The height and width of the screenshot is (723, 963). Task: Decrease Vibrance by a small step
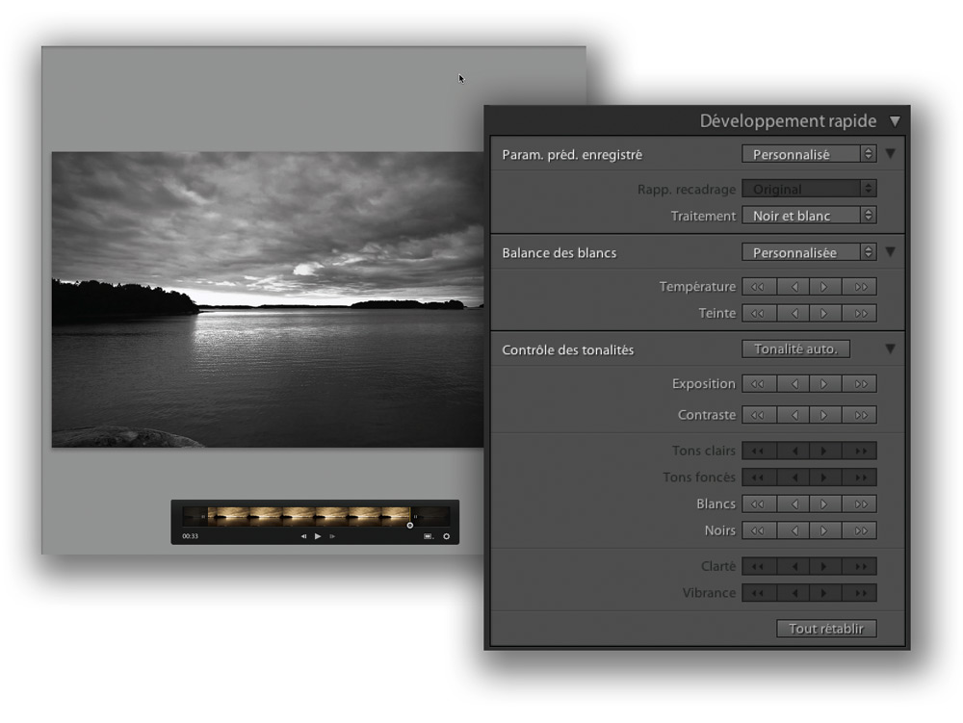pyautogui.click(x=793, y=593)
